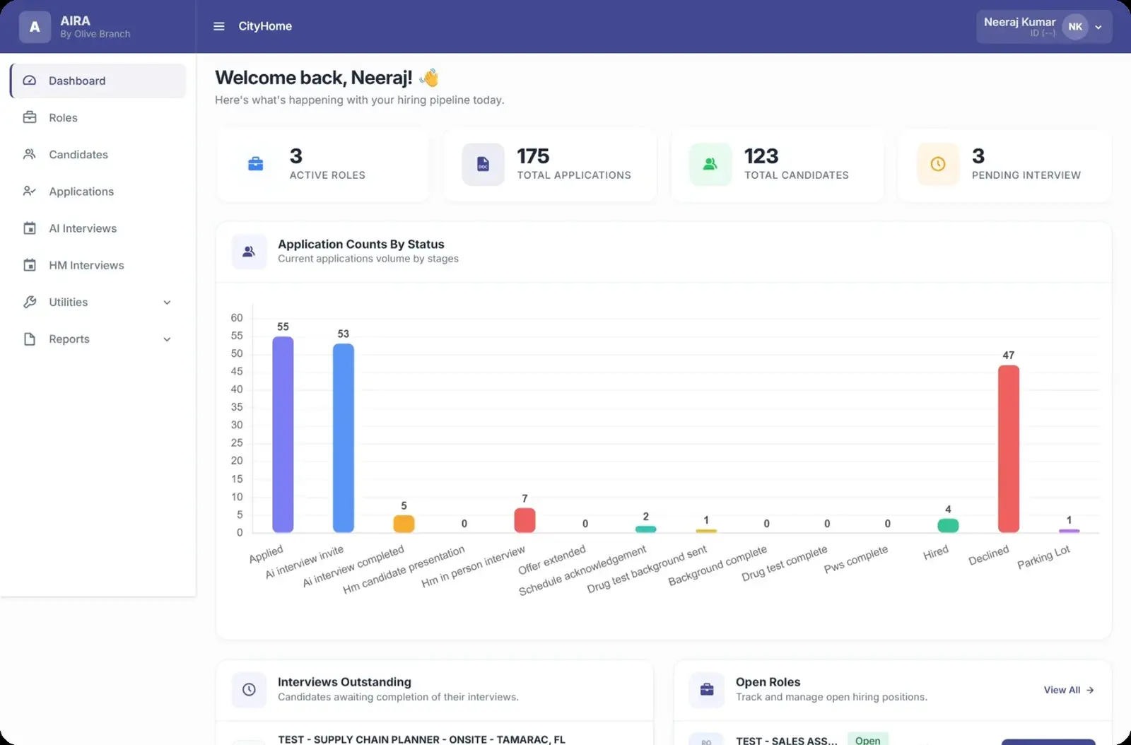This screenshot has height=745, width=1131.
Task: Expand the Utilities submenu chevron
Action: pyautogui.click(x=167, y=303)
